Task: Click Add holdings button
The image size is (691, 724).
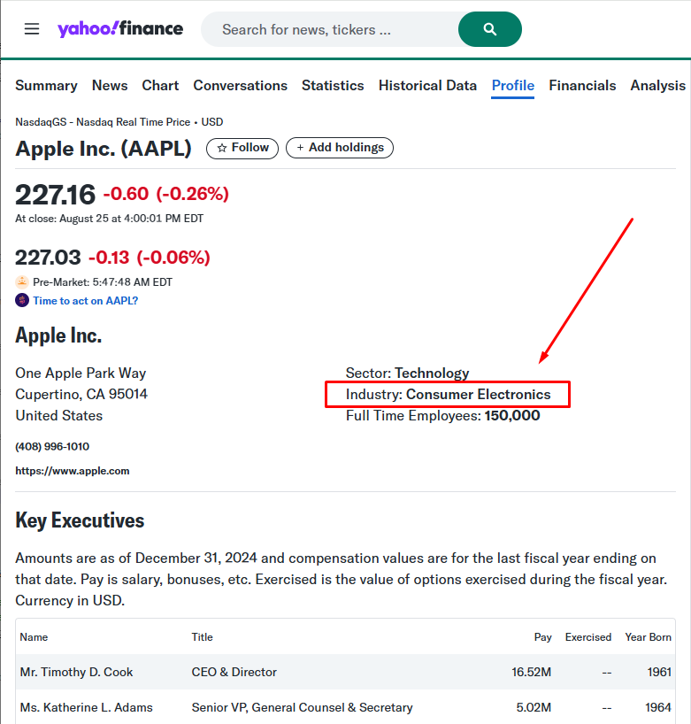Action: coord(339,148)
